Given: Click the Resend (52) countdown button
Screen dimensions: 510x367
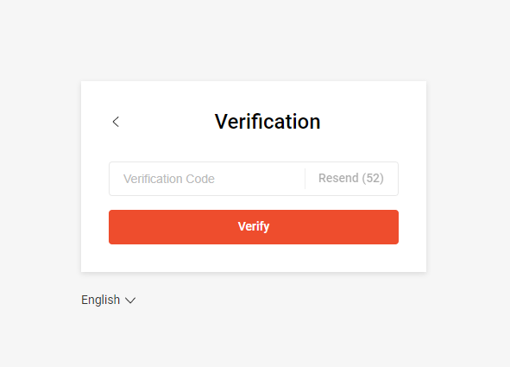Looking at the screenshot, I should click(x=351, y=178).
